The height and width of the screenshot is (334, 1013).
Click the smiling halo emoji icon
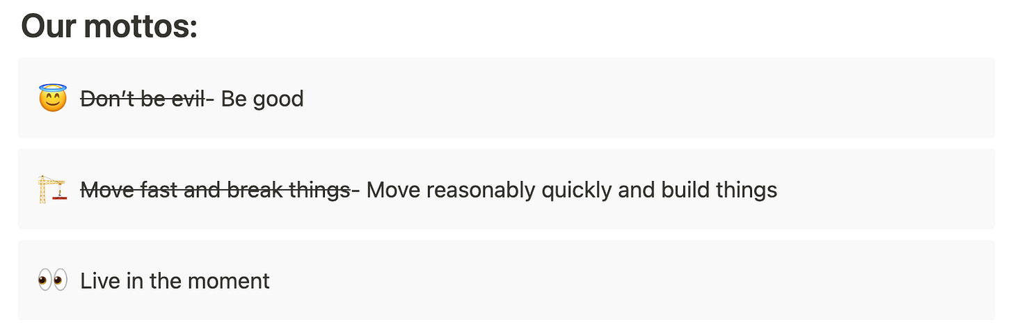click(x=52, y=98)
